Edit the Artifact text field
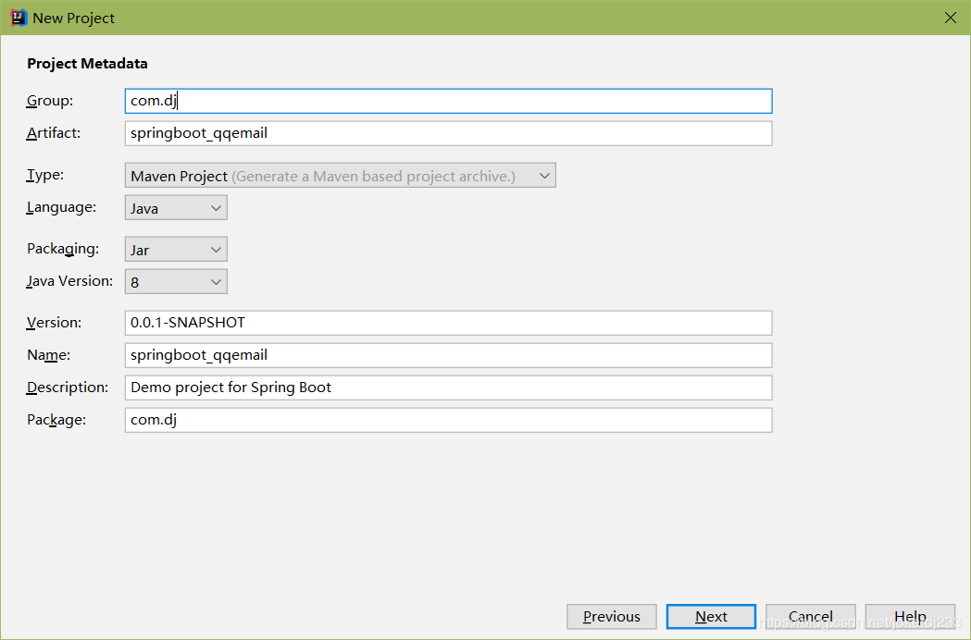Image resolution: width=971 pixels, height=640 pixels. point(448,133)
